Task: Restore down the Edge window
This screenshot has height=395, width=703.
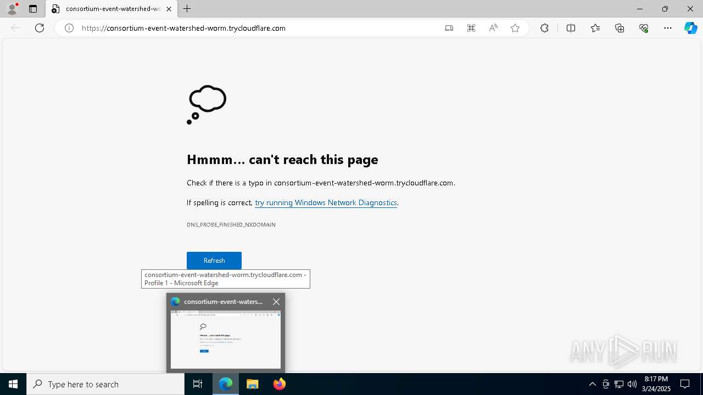Action: pos(665,9)
